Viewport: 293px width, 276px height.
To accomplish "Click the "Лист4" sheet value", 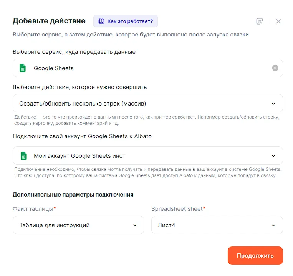I will [x=166, y=225].
